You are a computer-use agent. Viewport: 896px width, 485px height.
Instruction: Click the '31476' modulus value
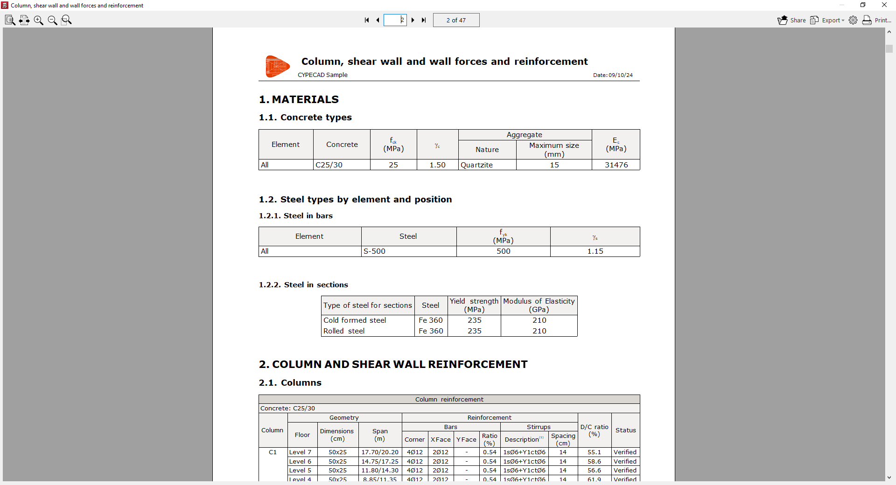click(x=616, y=165)
